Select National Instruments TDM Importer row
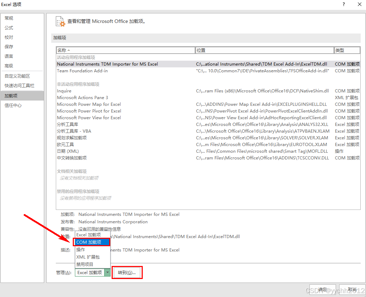 [x=208, y=64]
